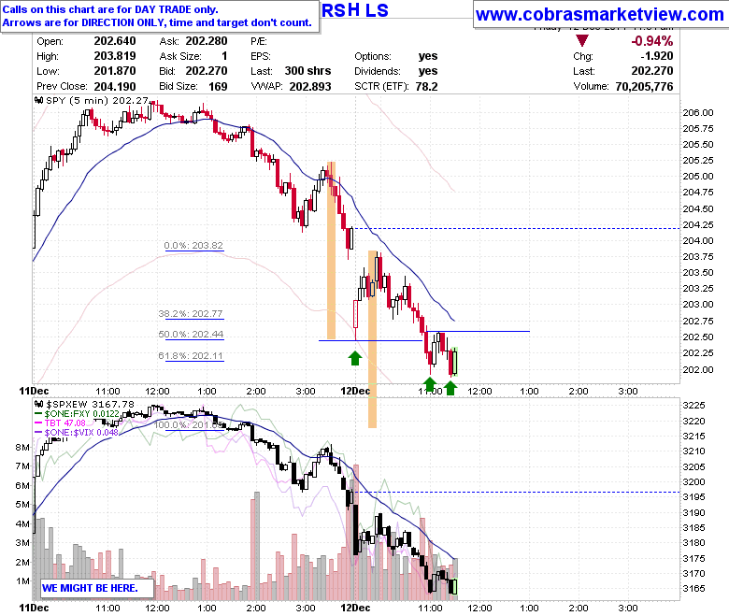This screenshot has height=616, width=729.
Task: Click the 3225 index axis label
Action: point(693,406)
